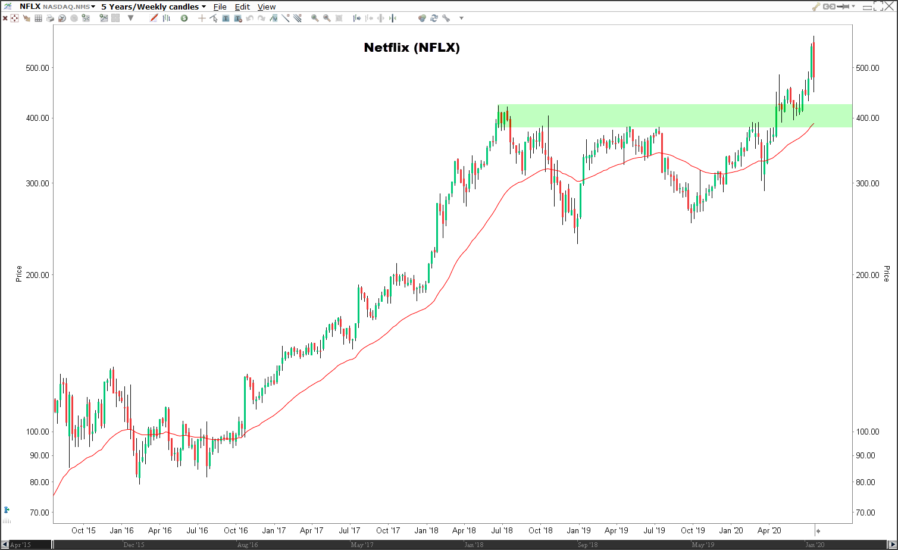Image resolution: width=898 pixels, height=550 pixels.
Task: Select the crosshair cursor tool
Action: pos(202,18)
